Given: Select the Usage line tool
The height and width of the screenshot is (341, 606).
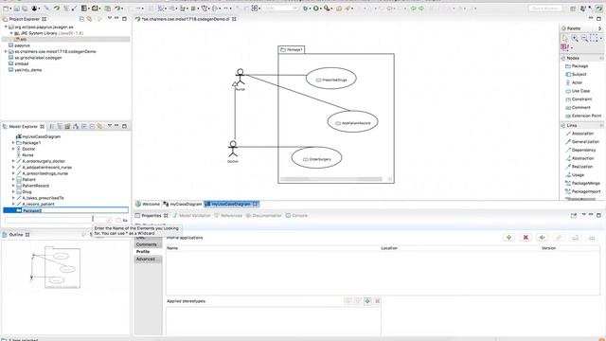Looking at the screenshot, I should point(575,175).
